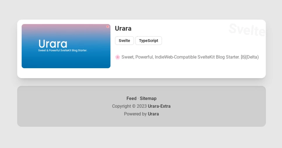Viewport: 282px width, 148px height.
Task: Follow the Urara link after 'Powered by'
Action: pyautogui.click(x=153, y=114)
